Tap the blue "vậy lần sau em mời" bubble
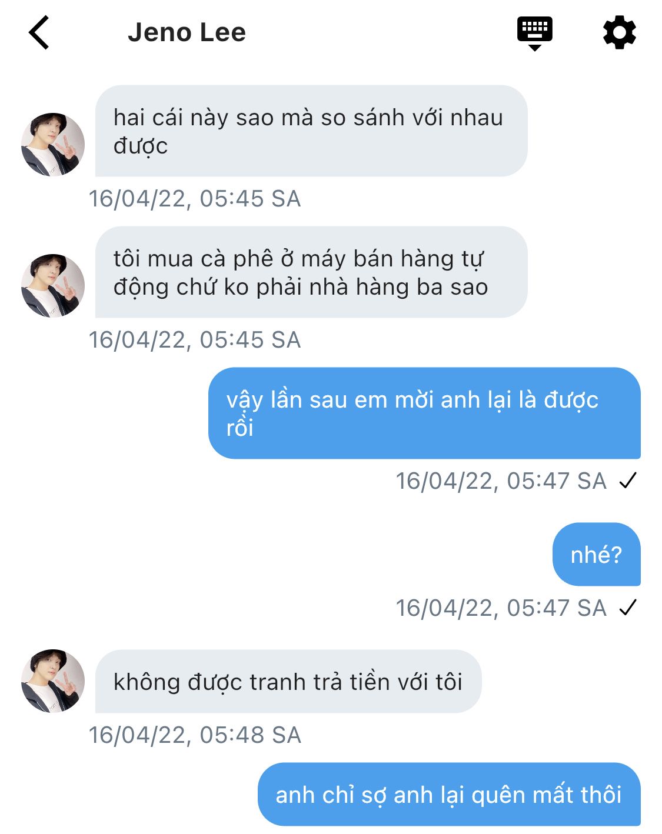 pos(424,413)
